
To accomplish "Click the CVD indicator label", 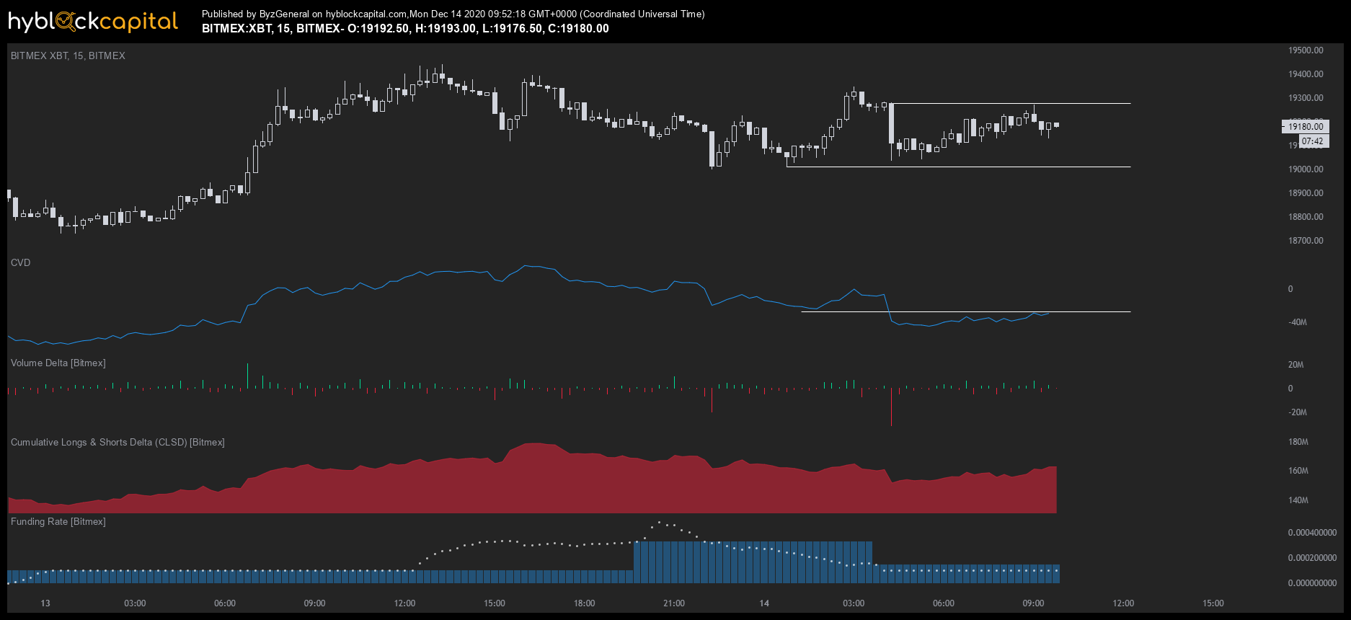I will (20, 262).
